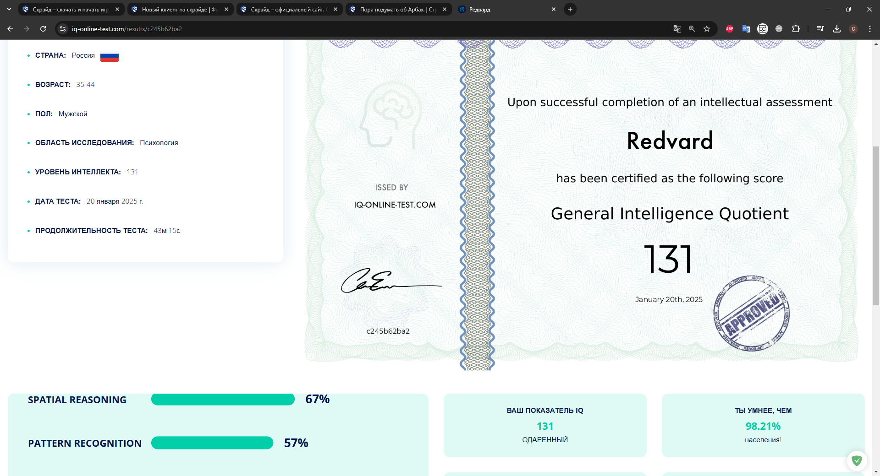Open the media controls icon
Image resolution: width=880 pixels, height=476 pixels.
click(x=820, y=29)
